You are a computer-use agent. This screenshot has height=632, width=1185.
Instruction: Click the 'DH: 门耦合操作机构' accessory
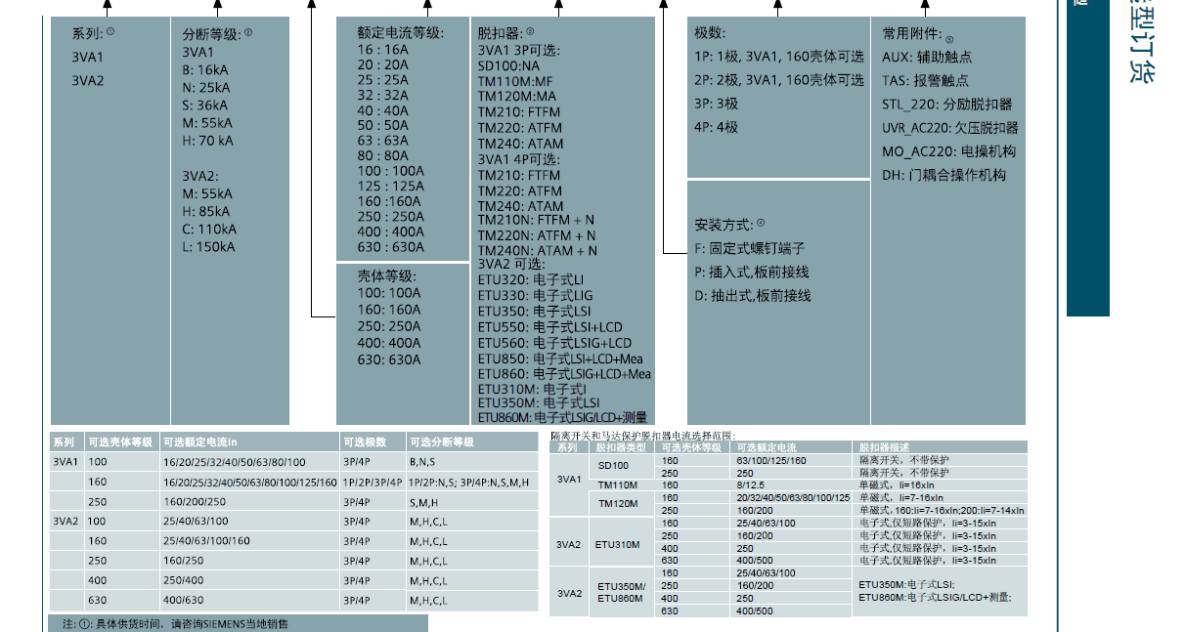[944, 175]
